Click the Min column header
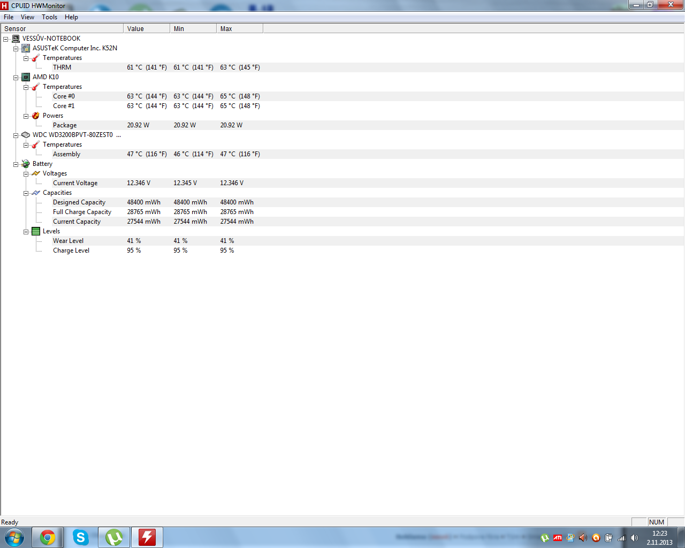 tap(193, 28)
